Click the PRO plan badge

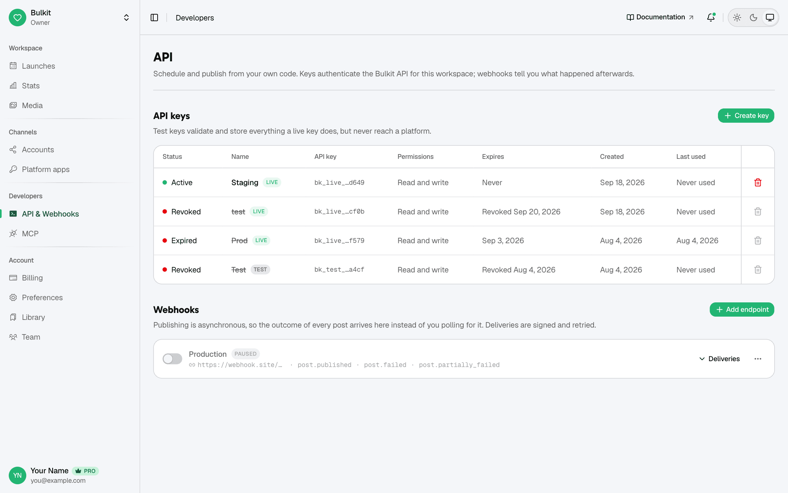[85, 471]
